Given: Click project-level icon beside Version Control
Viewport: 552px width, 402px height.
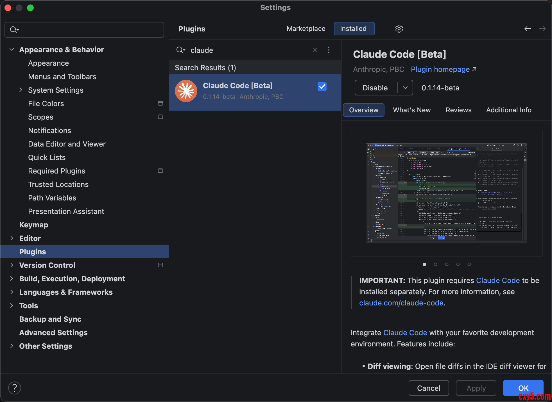Looking at the screenshot, I should tap(160, 265).
